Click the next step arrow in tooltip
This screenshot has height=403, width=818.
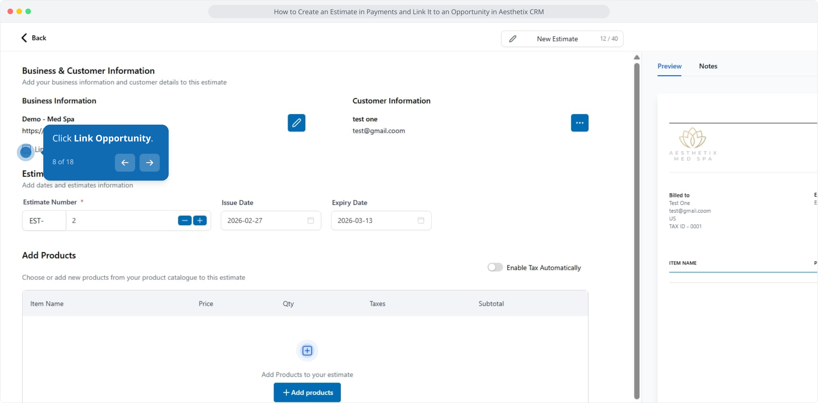click(149, 163)
